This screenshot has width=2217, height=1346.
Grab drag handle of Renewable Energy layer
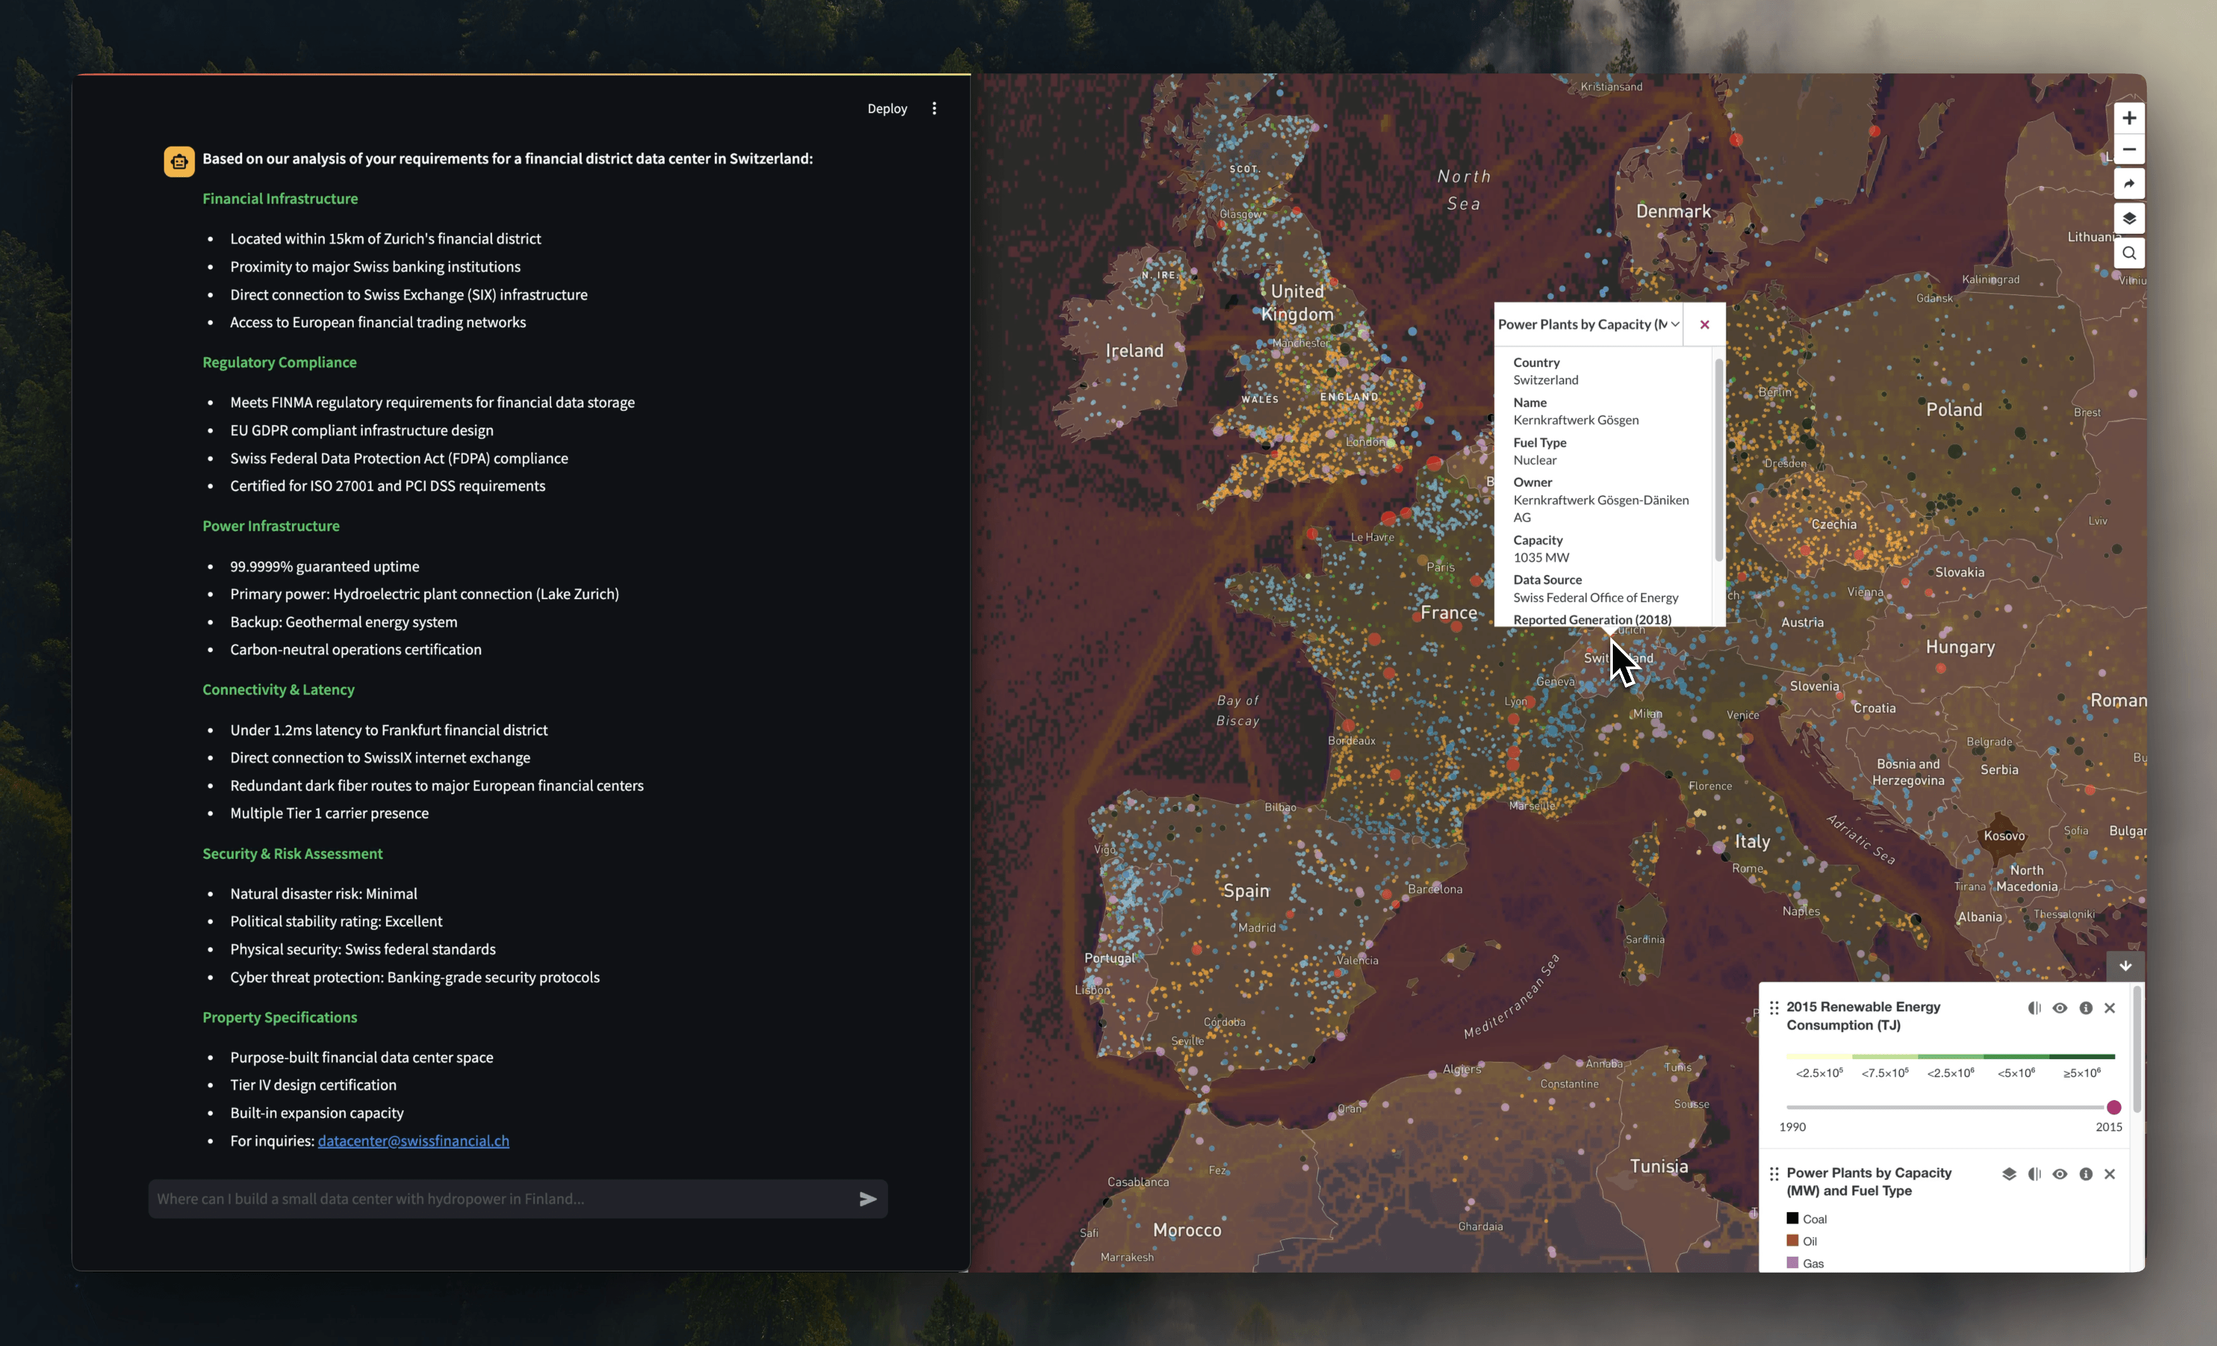point(1775,1008)
